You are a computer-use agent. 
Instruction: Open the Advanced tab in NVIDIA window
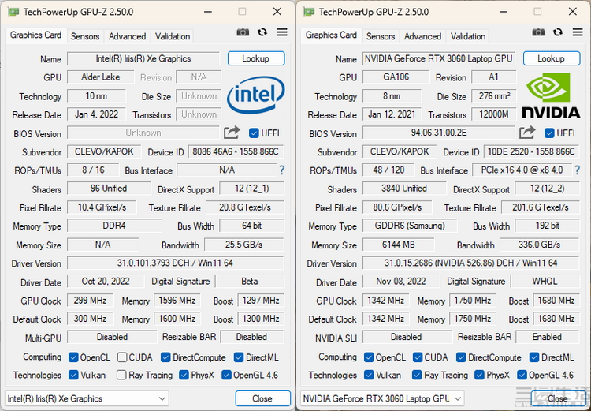click(x=422, y=36)
